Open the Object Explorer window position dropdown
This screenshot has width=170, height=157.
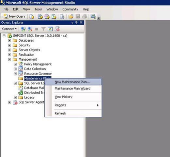coord(72,23)
